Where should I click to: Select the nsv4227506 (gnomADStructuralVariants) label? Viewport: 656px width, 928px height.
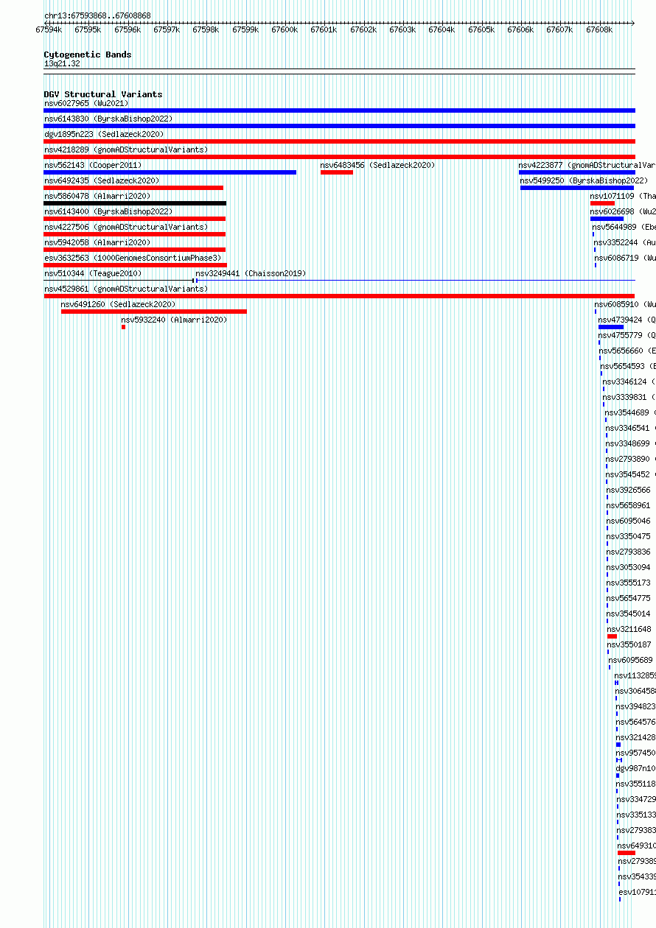126,227
